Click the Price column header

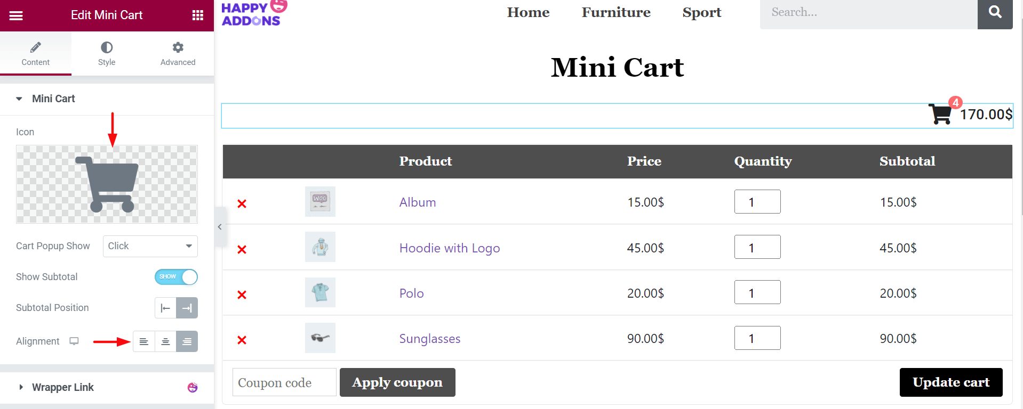click(644, 161)
